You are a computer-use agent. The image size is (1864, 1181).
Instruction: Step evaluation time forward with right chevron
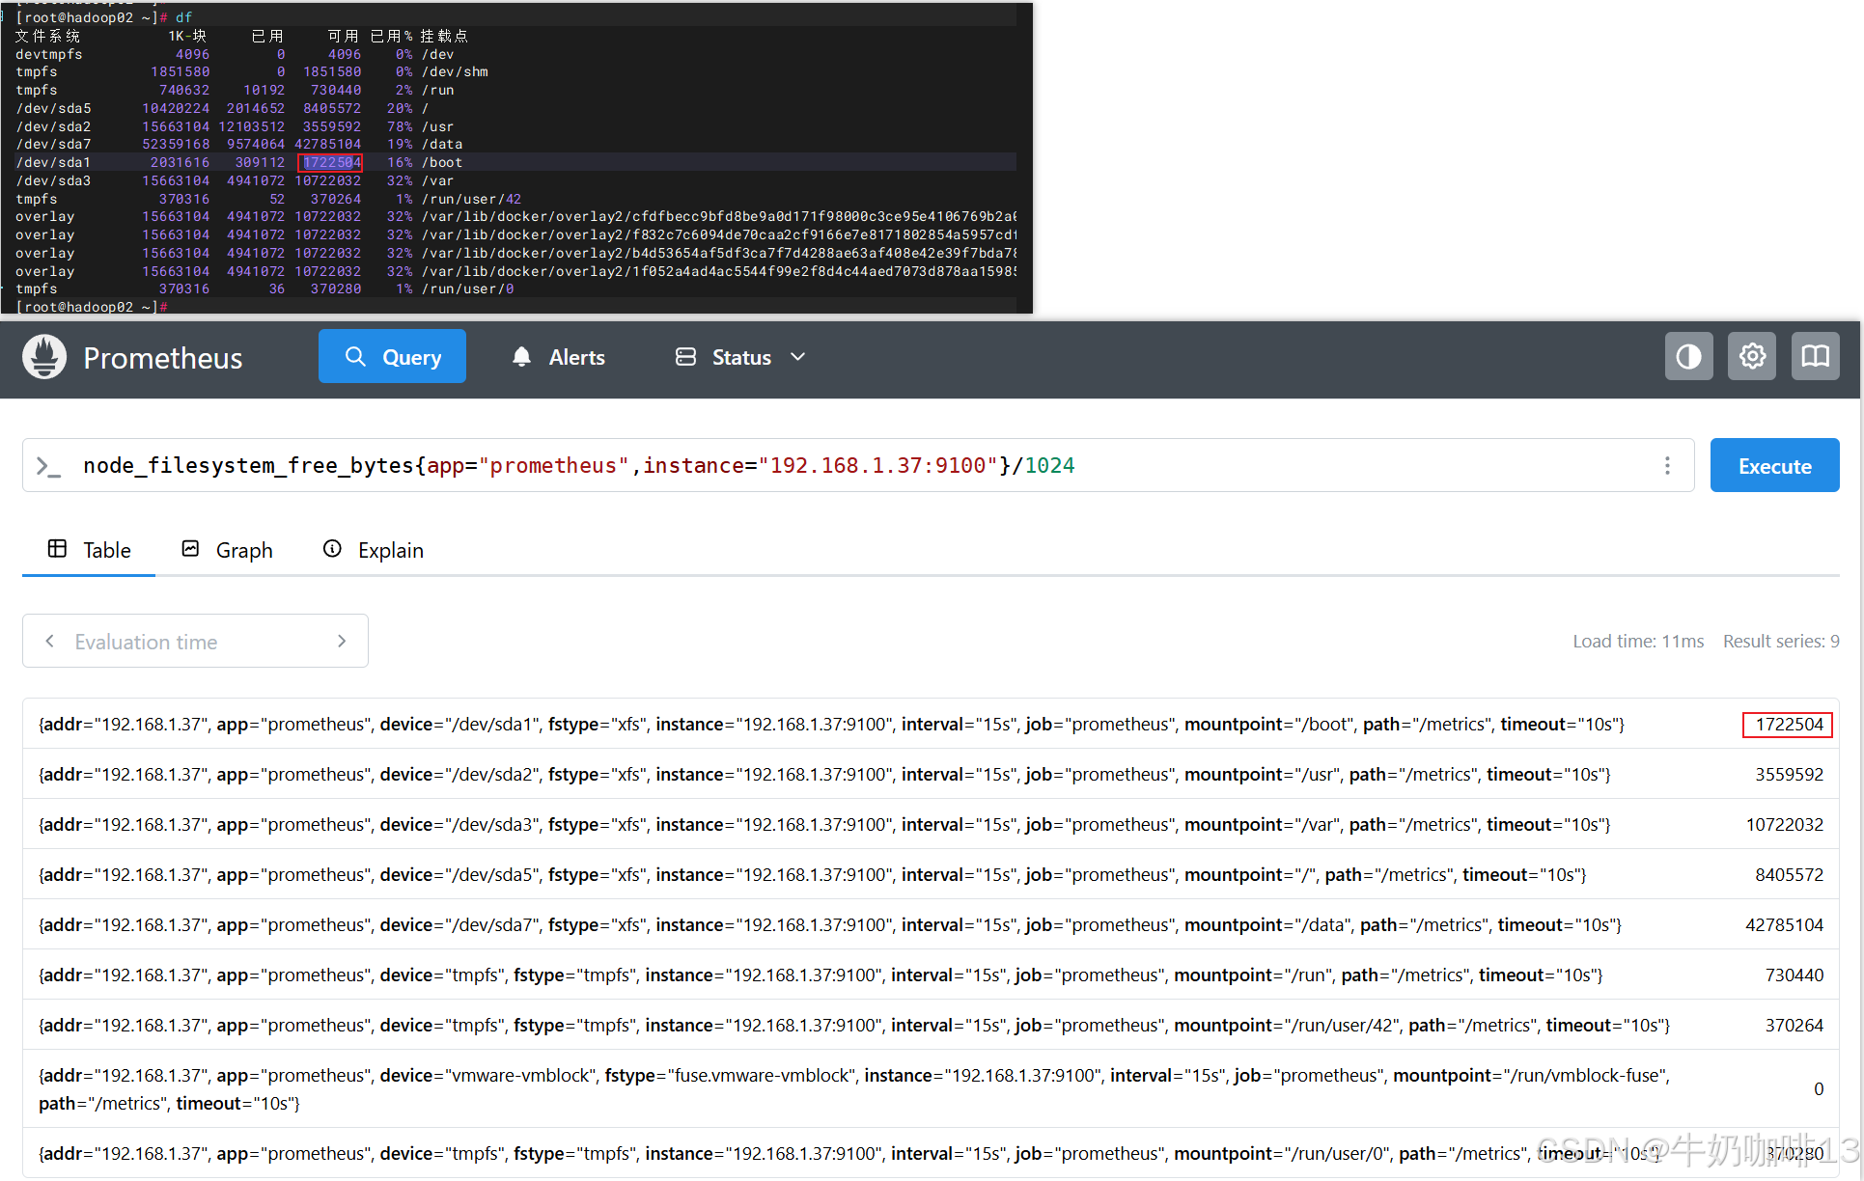click(x=342, y=642)
